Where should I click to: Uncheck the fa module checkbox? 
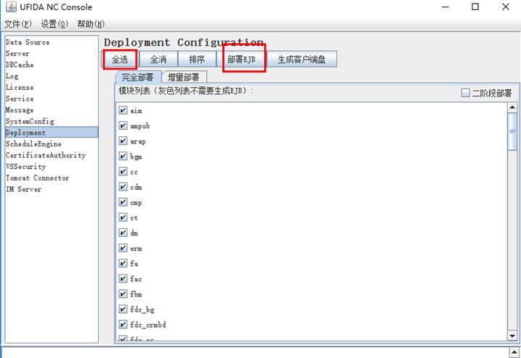(123, 263)
